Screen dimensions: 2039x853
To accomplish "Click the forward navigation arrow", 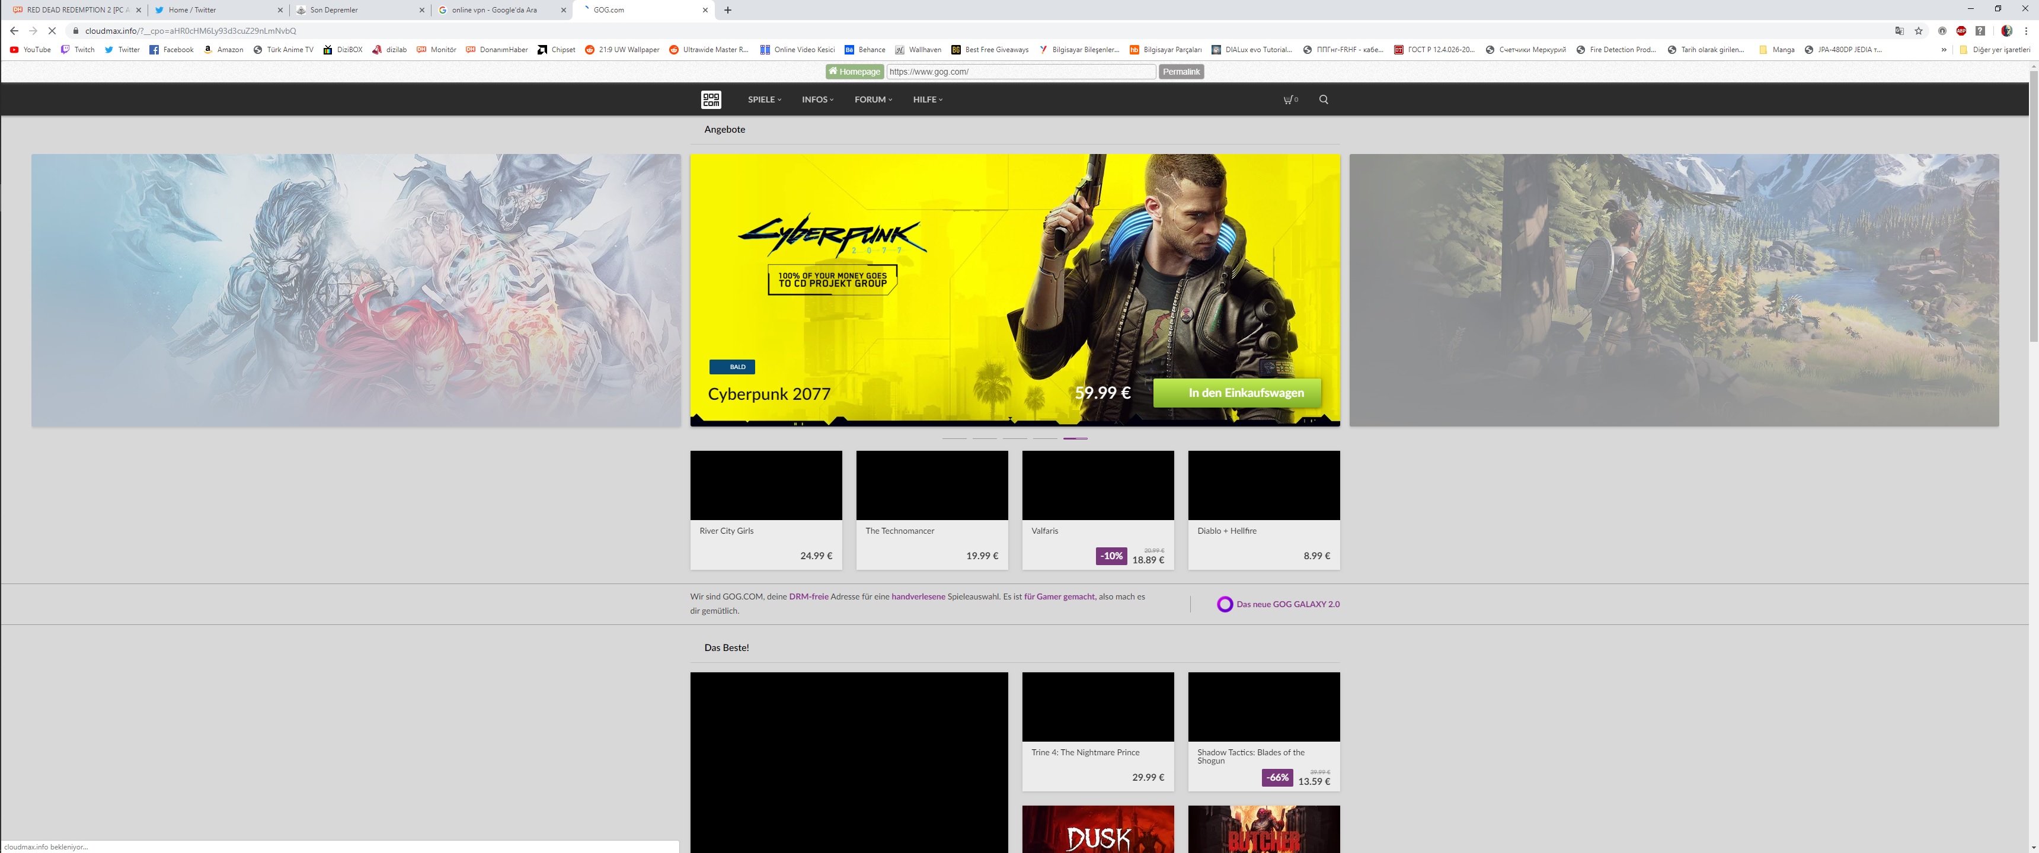I will click(x=33, y=31).
